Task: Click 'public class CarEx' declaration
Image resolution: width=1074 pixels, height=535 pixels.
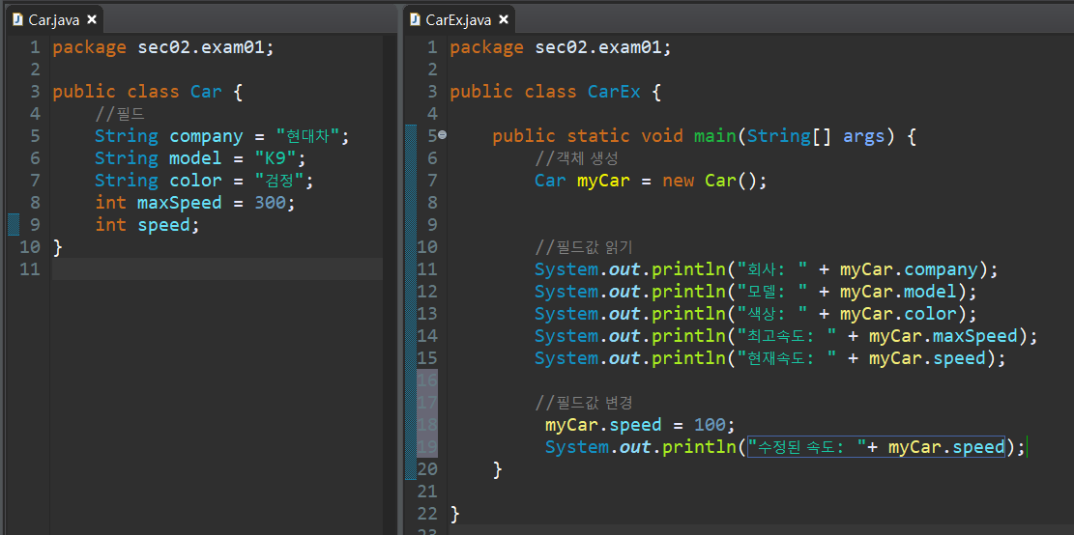Action: click(545, 92)
